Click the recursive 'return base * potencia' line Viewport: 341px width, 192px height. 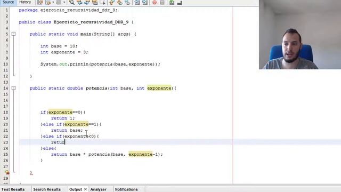(107, 154)
